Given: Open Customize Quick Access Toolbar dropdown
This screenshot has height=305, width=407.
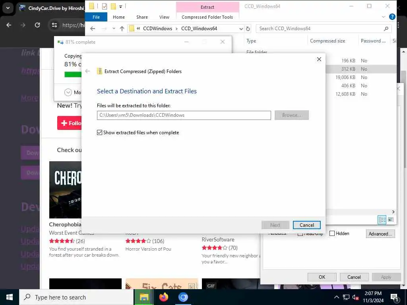Looking at the screenshot, I should 121,6.
